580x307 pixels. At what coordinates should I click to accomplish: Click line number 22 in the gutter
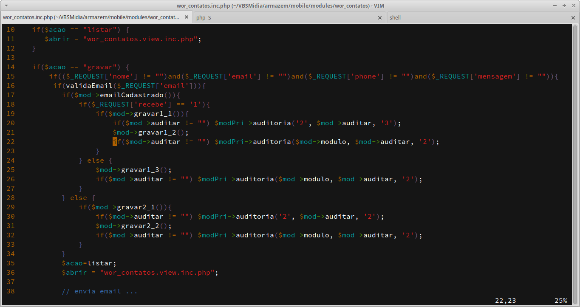click(11, 142)
